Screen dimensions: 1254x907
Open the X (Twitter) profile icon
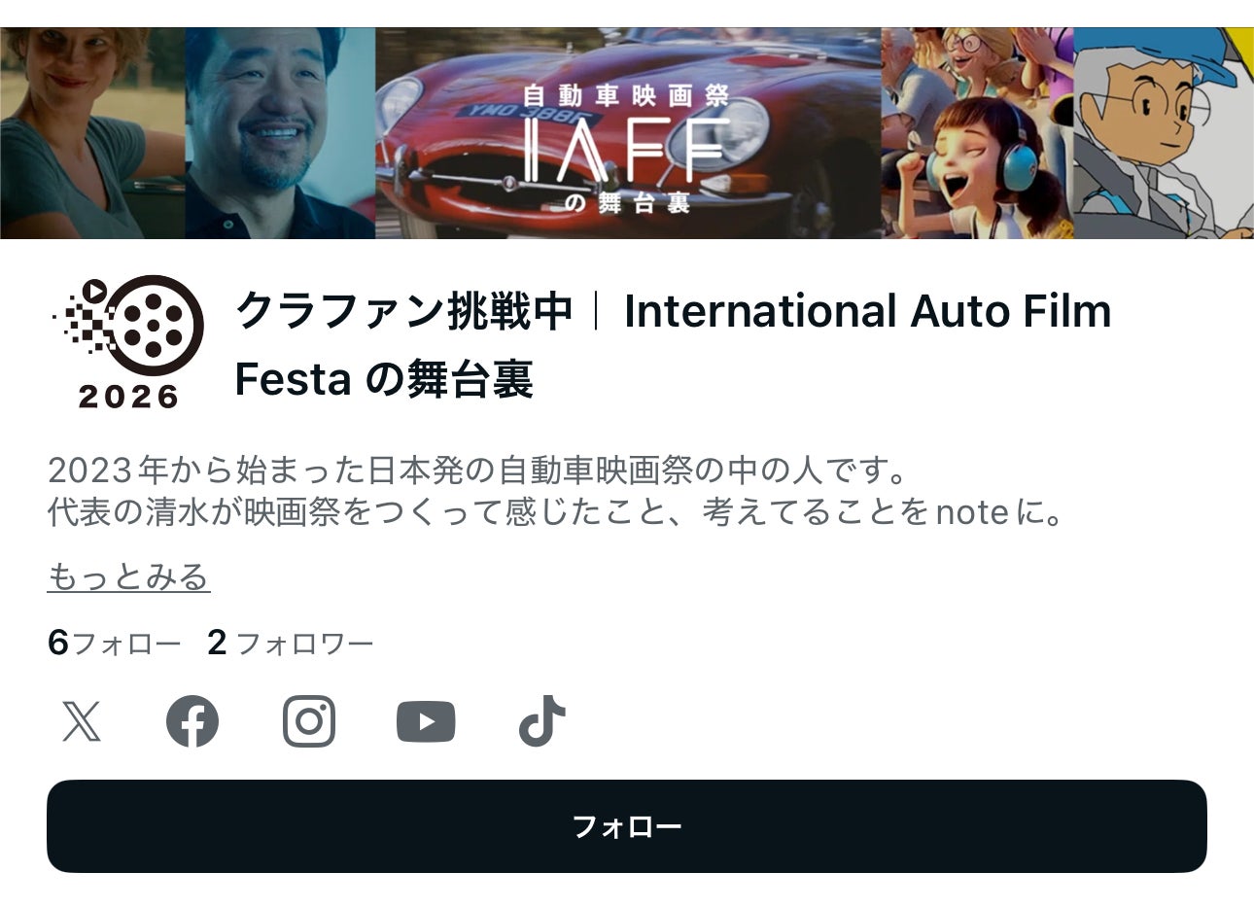82,721
